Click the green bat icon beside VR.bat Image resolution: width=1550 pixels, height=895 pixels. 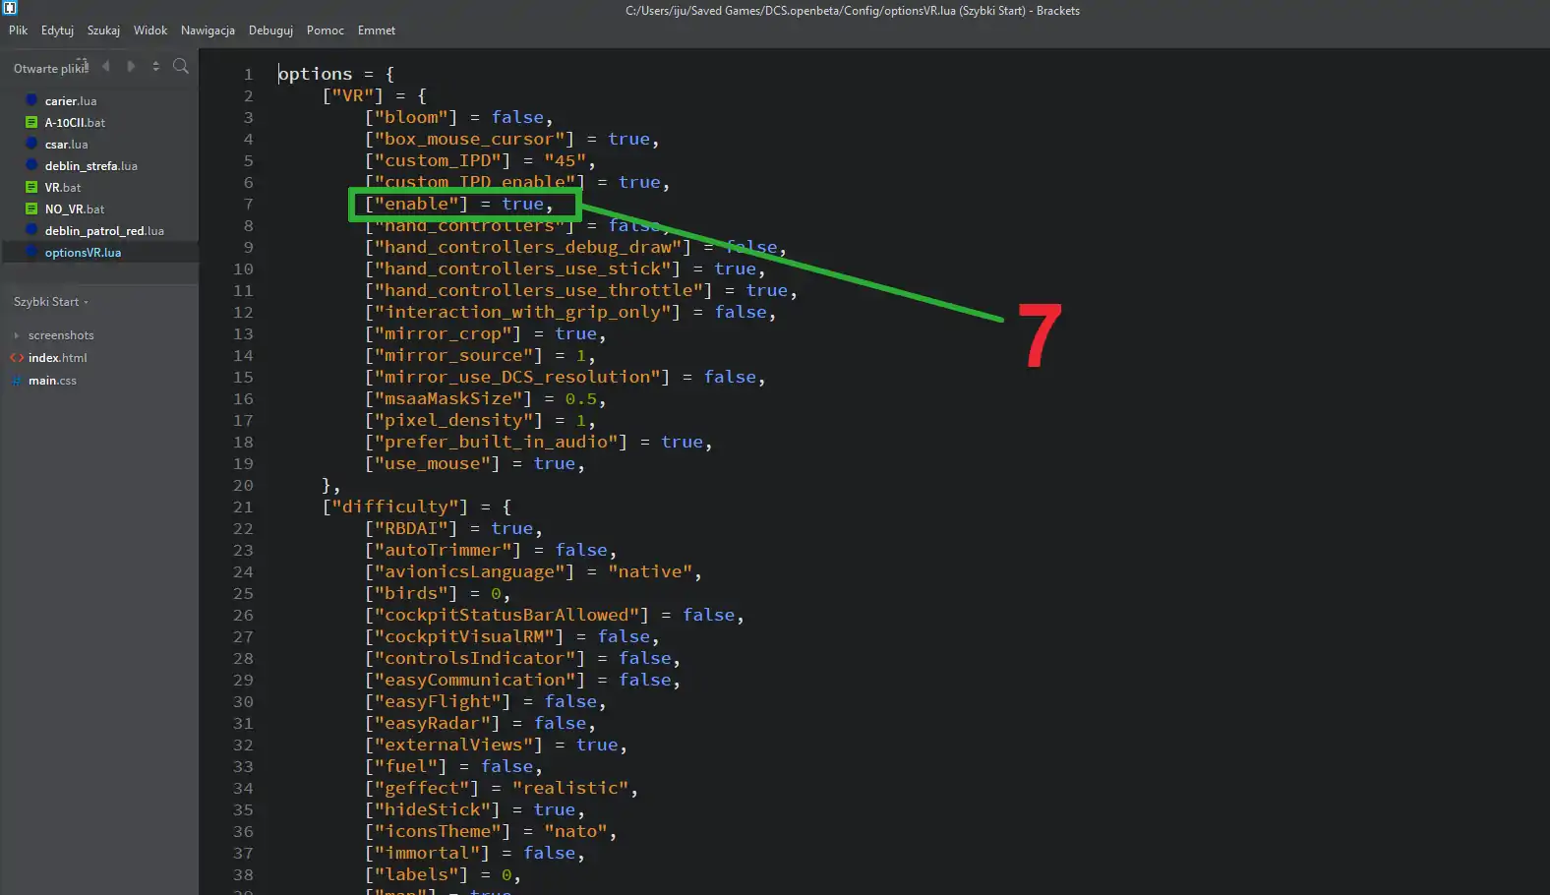pos(31,187)
